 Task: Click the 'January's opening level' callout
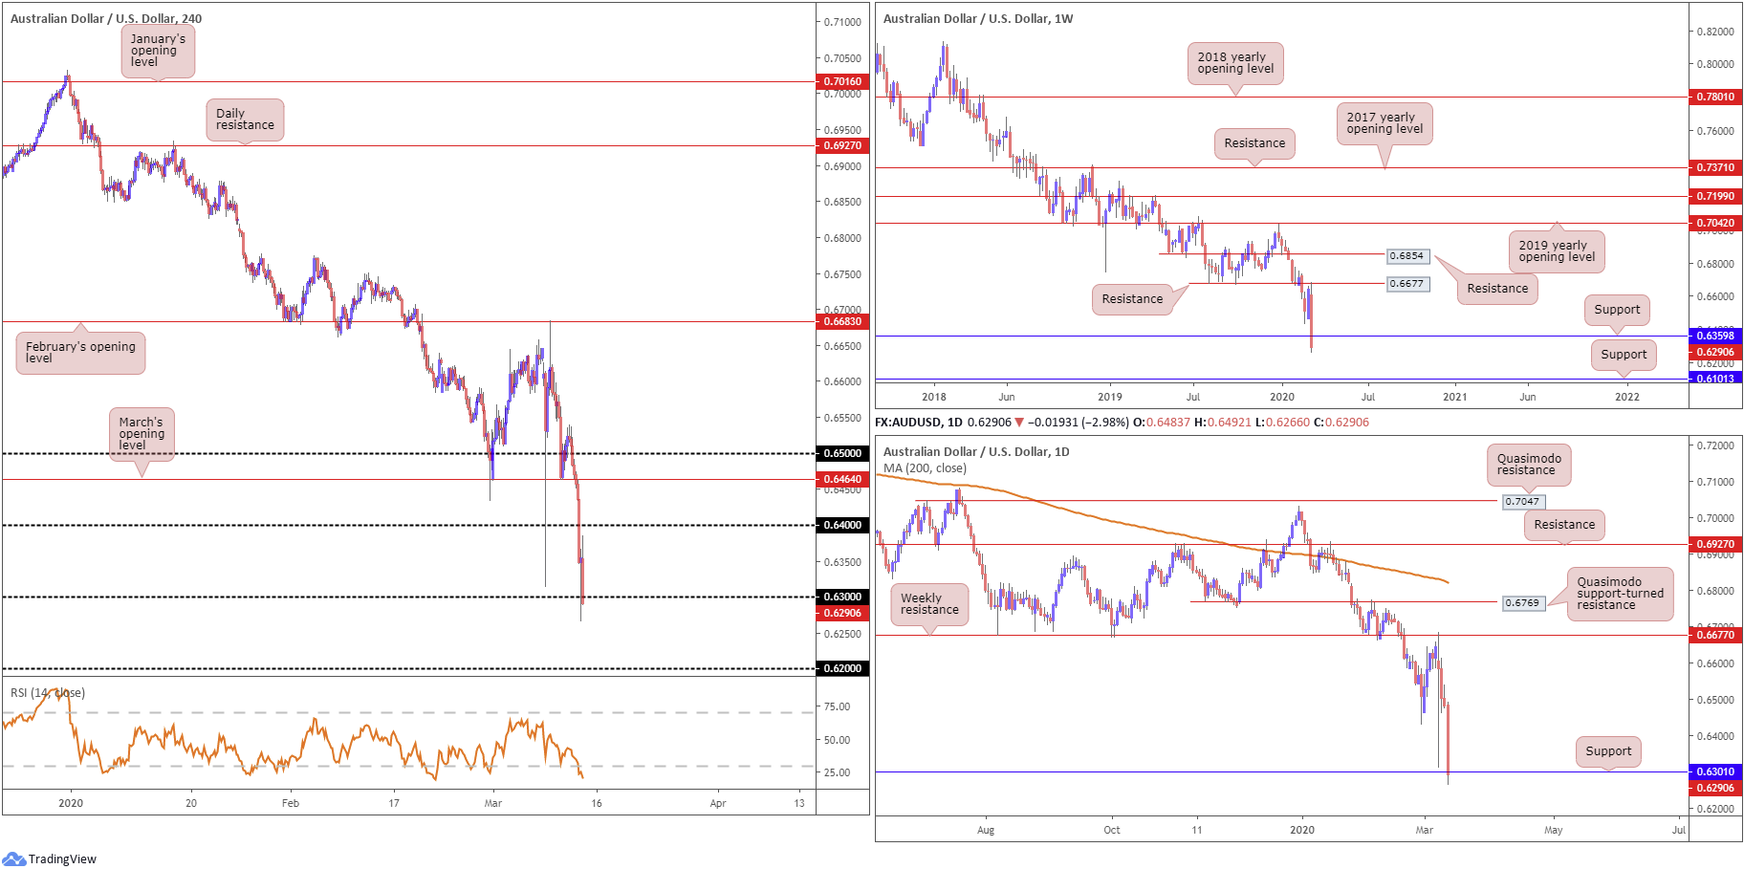158,51
